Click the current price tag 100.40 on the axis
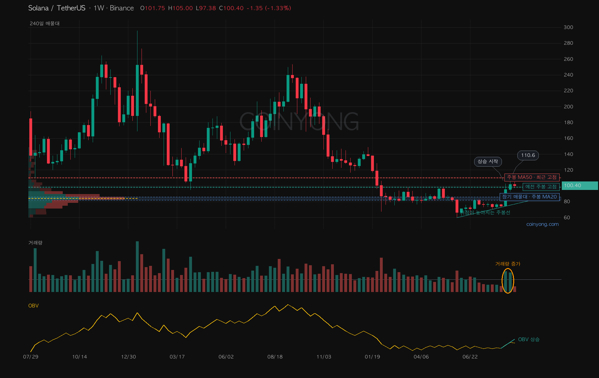The width and height of the screenshot is (599, 378). 580,186
